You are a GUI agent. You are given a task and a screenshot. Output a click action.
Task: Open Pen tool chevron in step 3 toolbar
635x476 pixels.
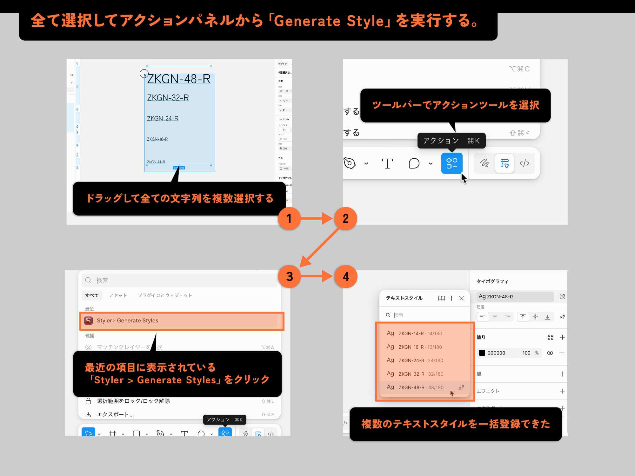click(x=171, y=434)
